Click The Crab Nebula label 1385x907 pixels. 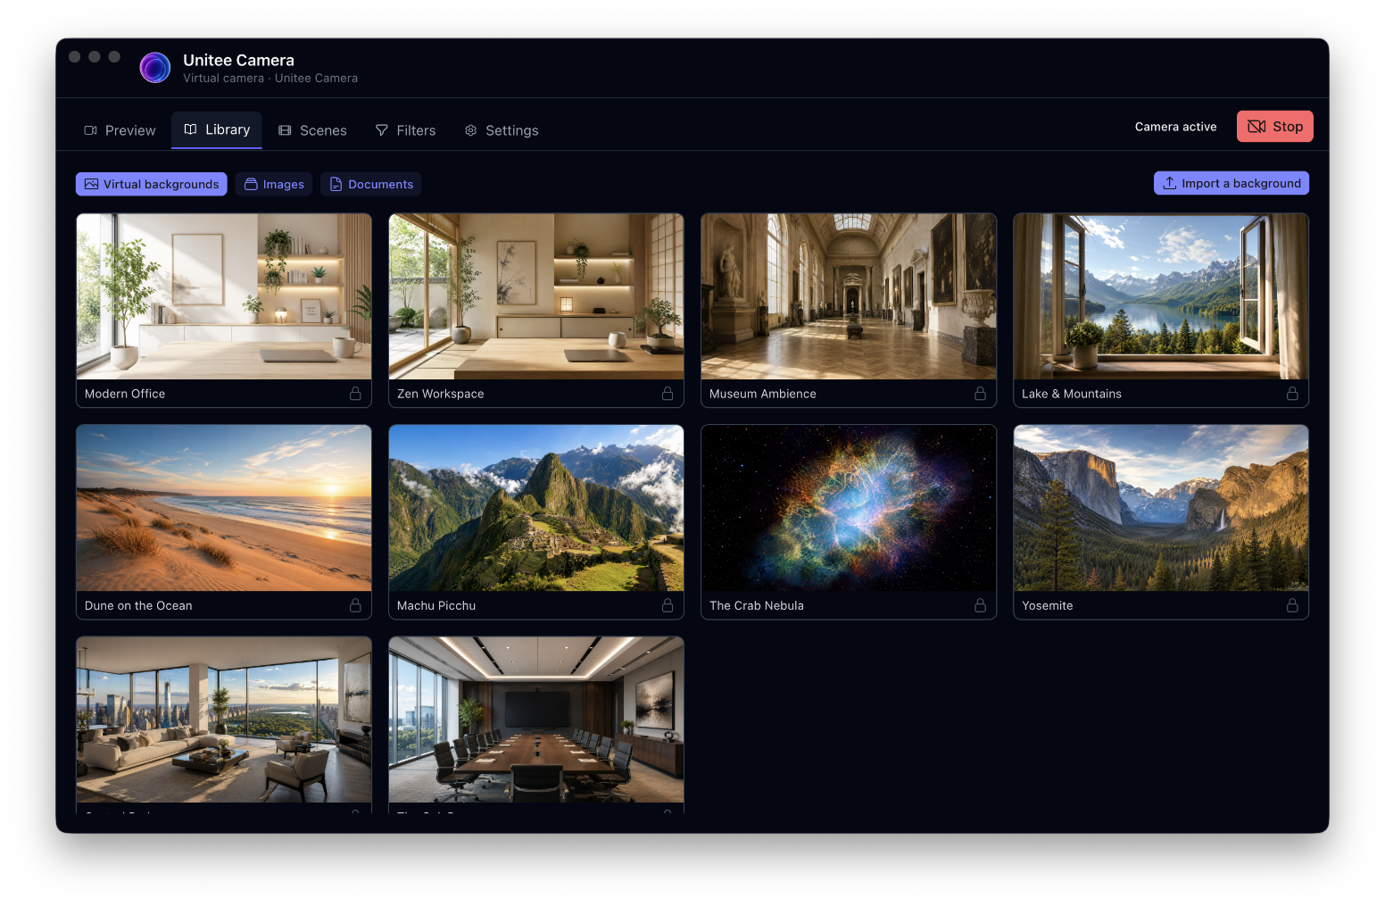(x=757, y=605)
